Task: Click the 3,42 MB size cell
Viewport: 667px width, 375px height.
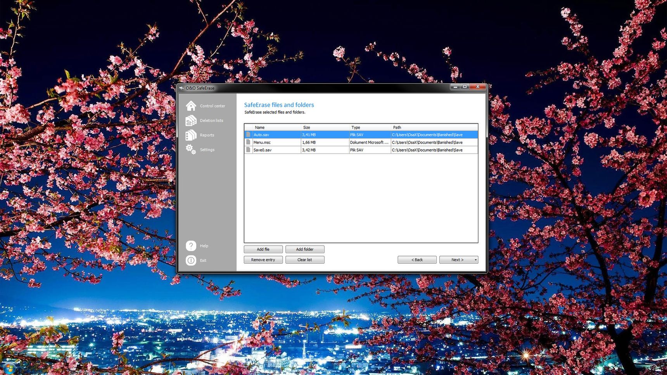Action: pyautogui.click(x=325, y=150)
